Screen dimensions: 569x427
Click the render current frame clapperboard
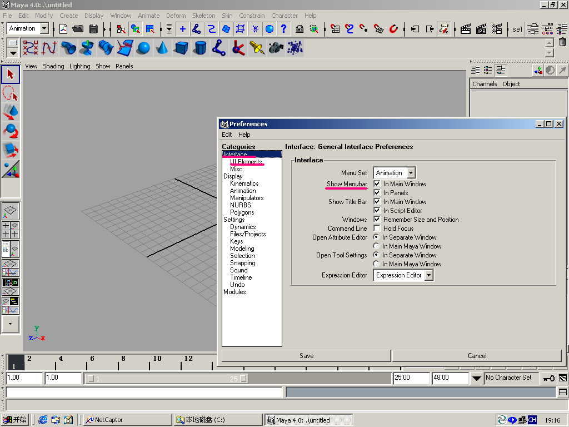point(466,29)
